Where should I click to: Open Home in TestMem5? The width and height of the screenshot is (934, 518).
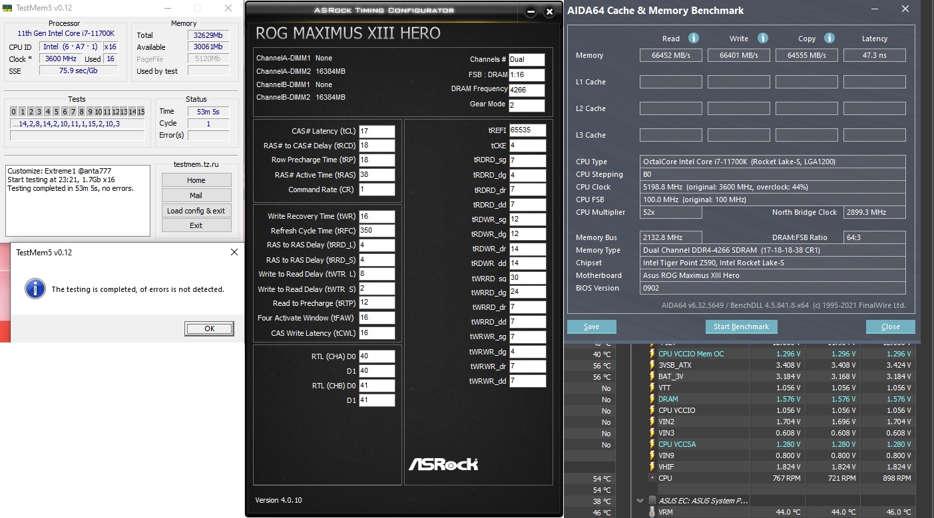coord(196,180)
